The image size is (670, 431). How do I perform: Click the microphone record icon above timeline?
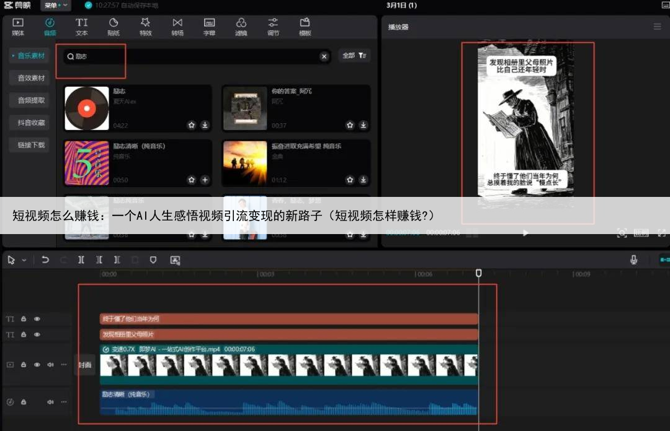tap(633, 260)
